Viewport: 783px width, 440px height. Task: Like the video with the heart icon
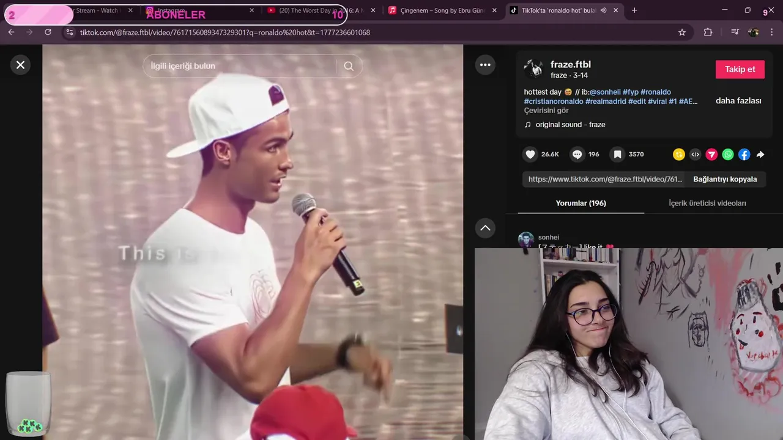pos(530,154)
